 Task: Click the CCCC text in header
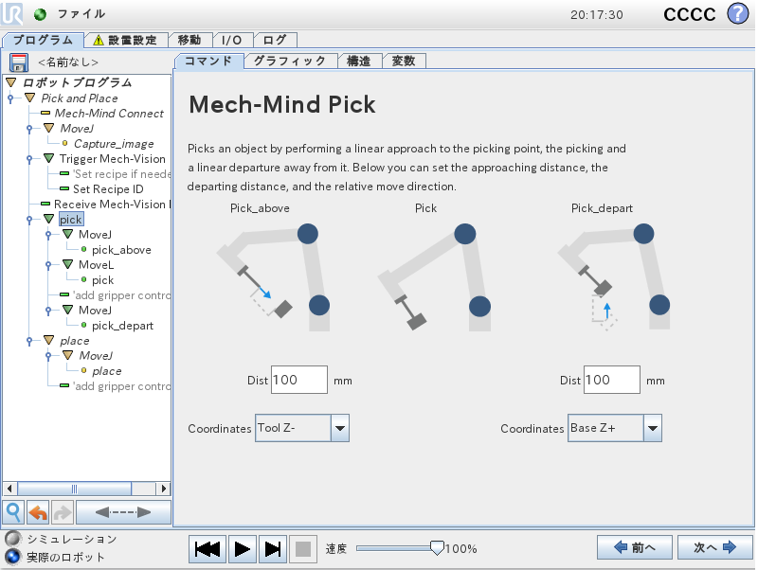click(690, 14)
